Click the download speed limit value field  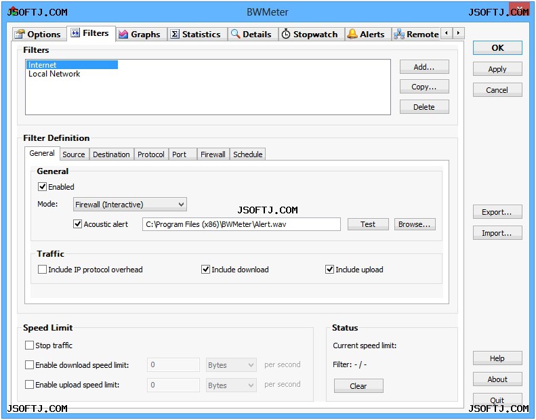[173, 365]
